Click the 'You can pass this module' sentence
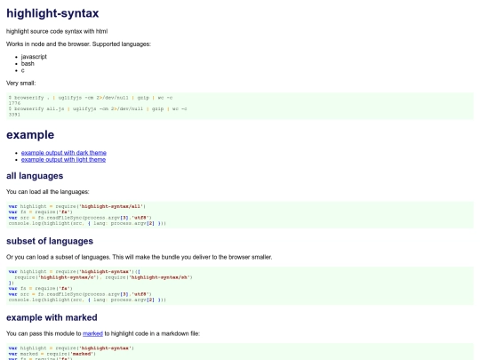This screenshot has width=480, height=360. click(x=103, y=333)
